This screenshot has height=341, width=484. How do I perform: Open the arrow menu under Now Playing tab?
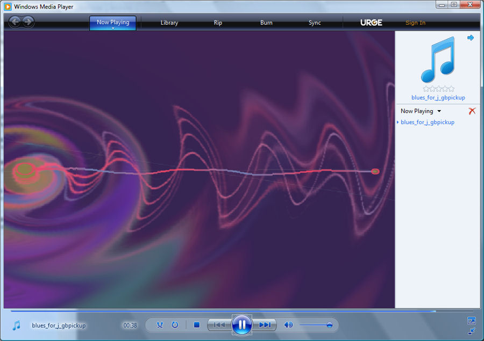[113, 28]
